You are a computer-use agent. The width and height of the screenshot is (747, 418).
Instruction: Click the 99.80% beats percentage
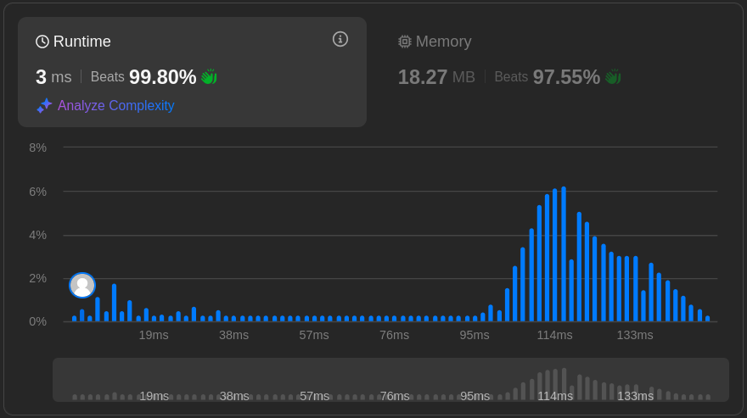click(162, 76)
